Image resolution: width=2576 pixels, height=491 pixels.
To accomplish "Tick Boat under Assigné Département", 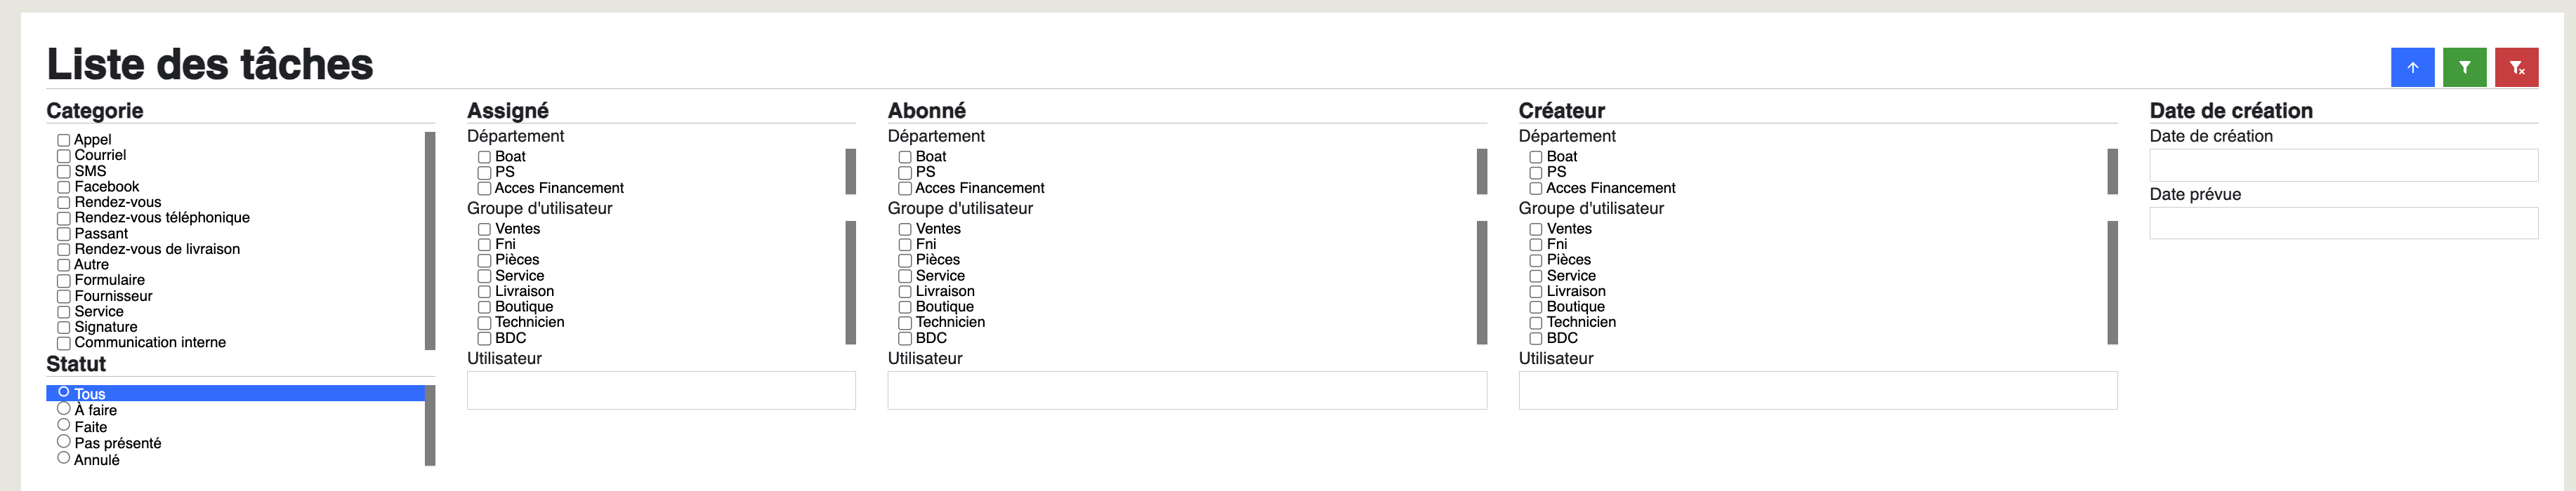I will click(484, 158).
